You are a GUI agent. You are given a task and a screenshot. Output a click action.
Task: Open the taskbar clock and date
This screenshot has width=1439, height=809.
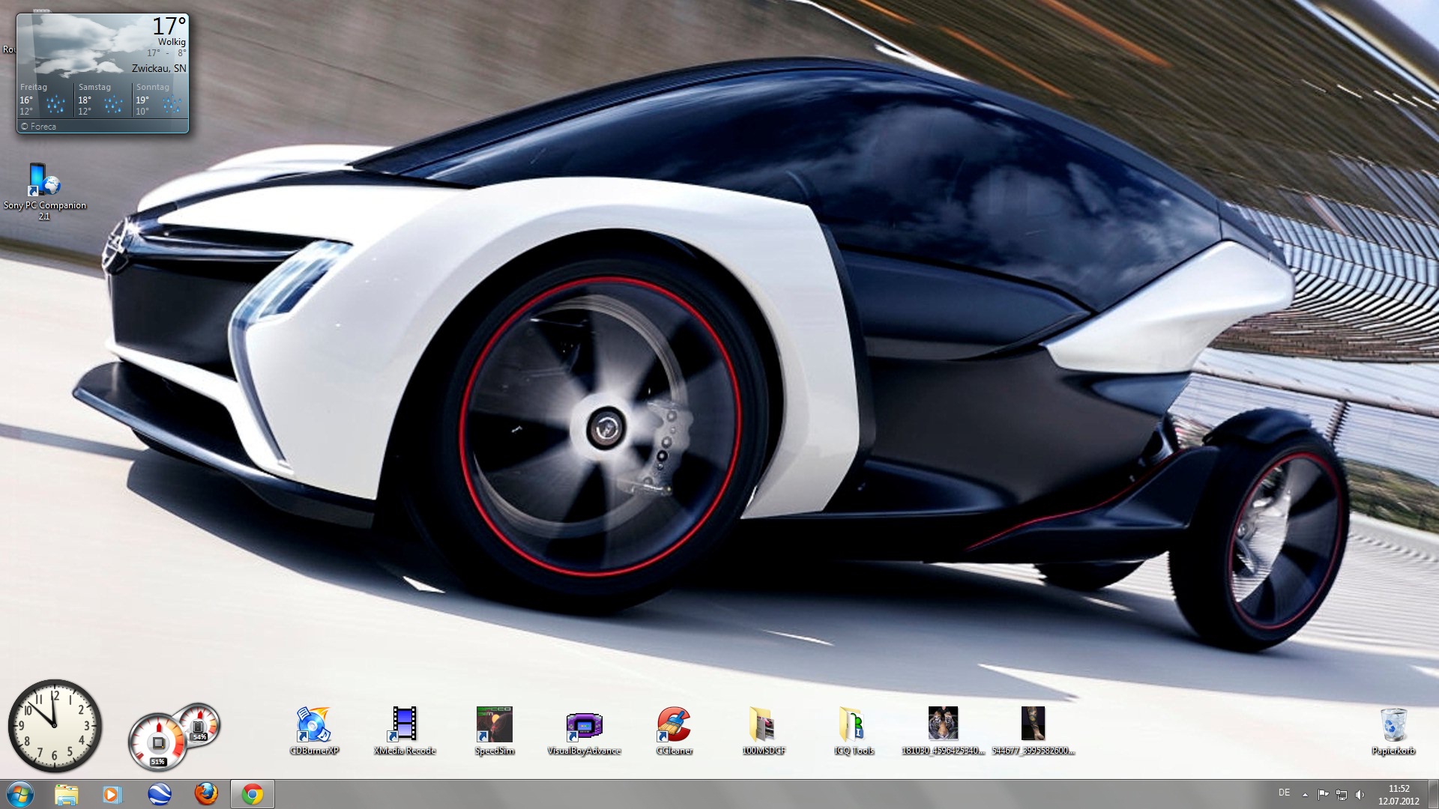(x=1399, y=794)
